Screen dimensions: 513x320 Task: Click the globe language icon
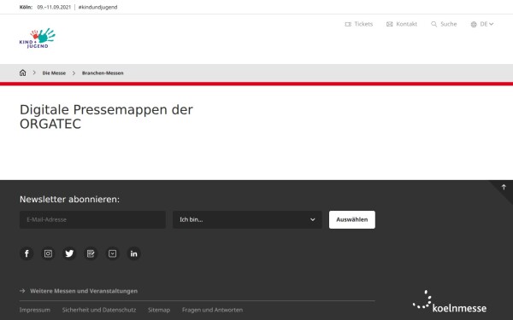474,24
